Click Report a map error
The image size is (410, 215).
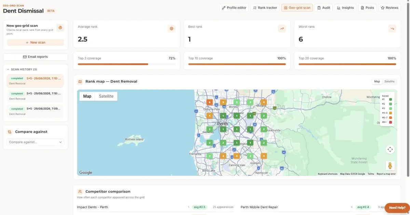point(386,174)
